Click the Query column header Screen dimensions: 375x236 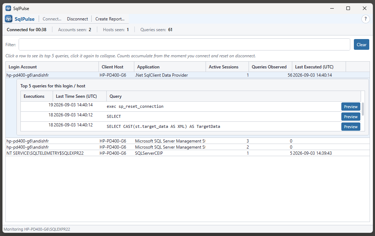pyautogui.click(x=234, y=96)
